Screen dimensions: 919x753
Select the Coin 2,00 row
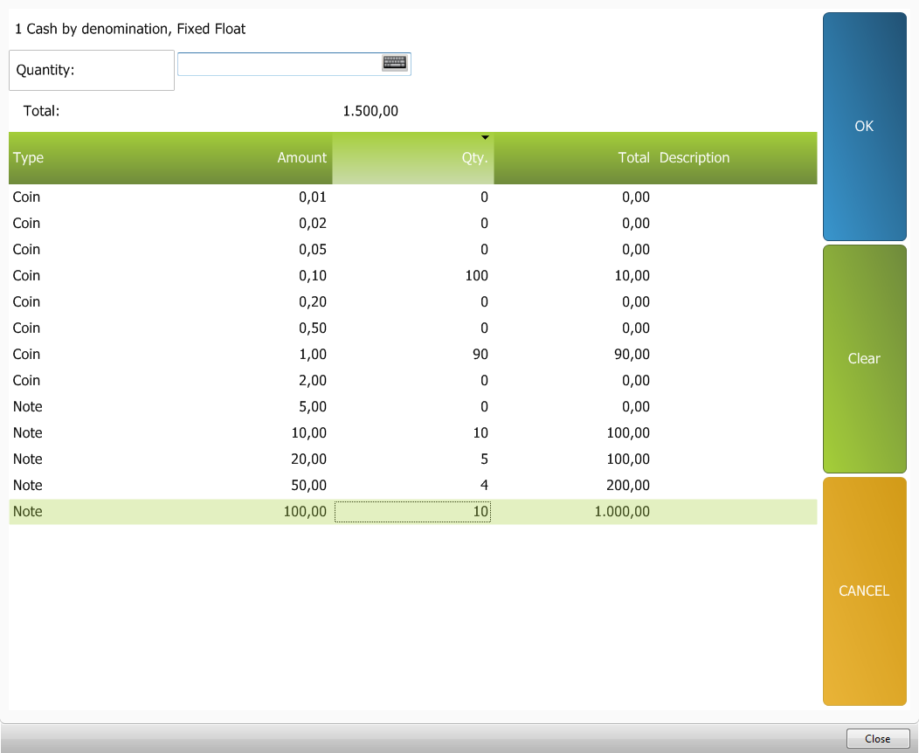point(412,380)
